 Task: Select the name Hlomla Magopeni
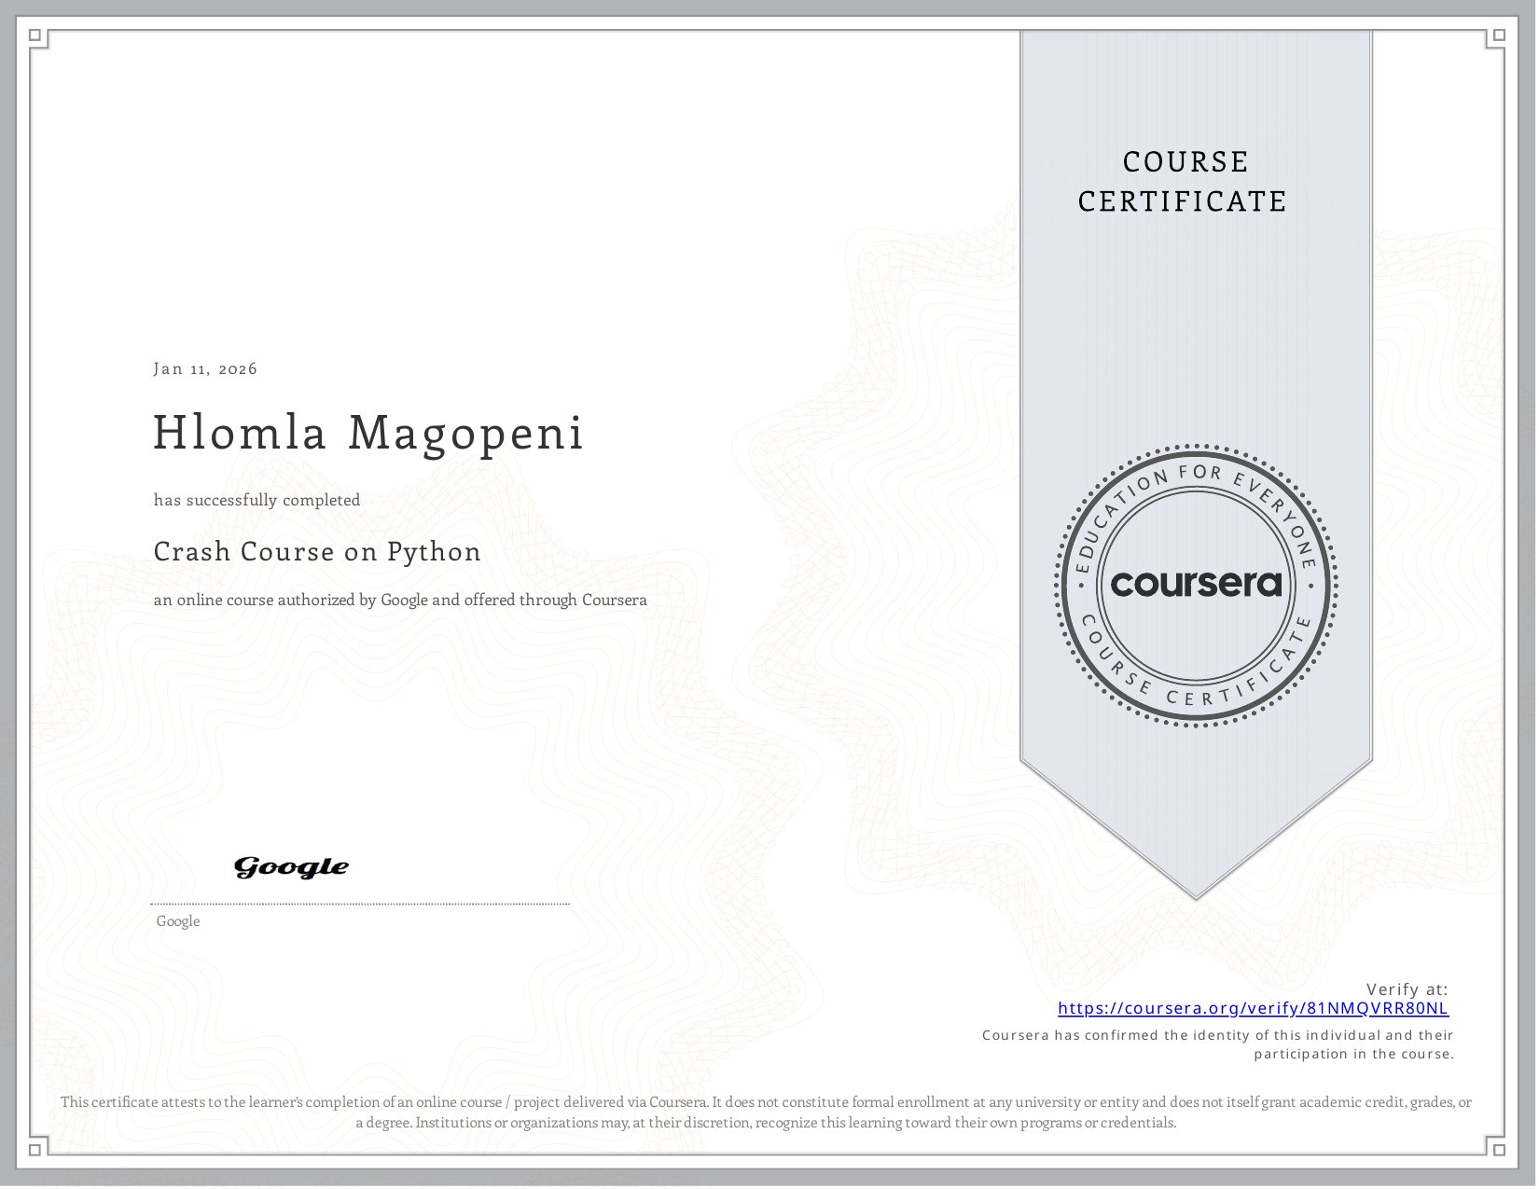[x=368, y=433]
